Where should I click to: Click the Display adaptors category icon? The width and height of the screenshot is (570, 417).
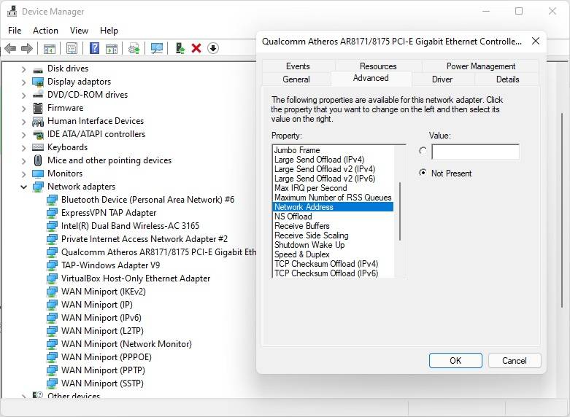pyautogui.click(x=38, y=82)
